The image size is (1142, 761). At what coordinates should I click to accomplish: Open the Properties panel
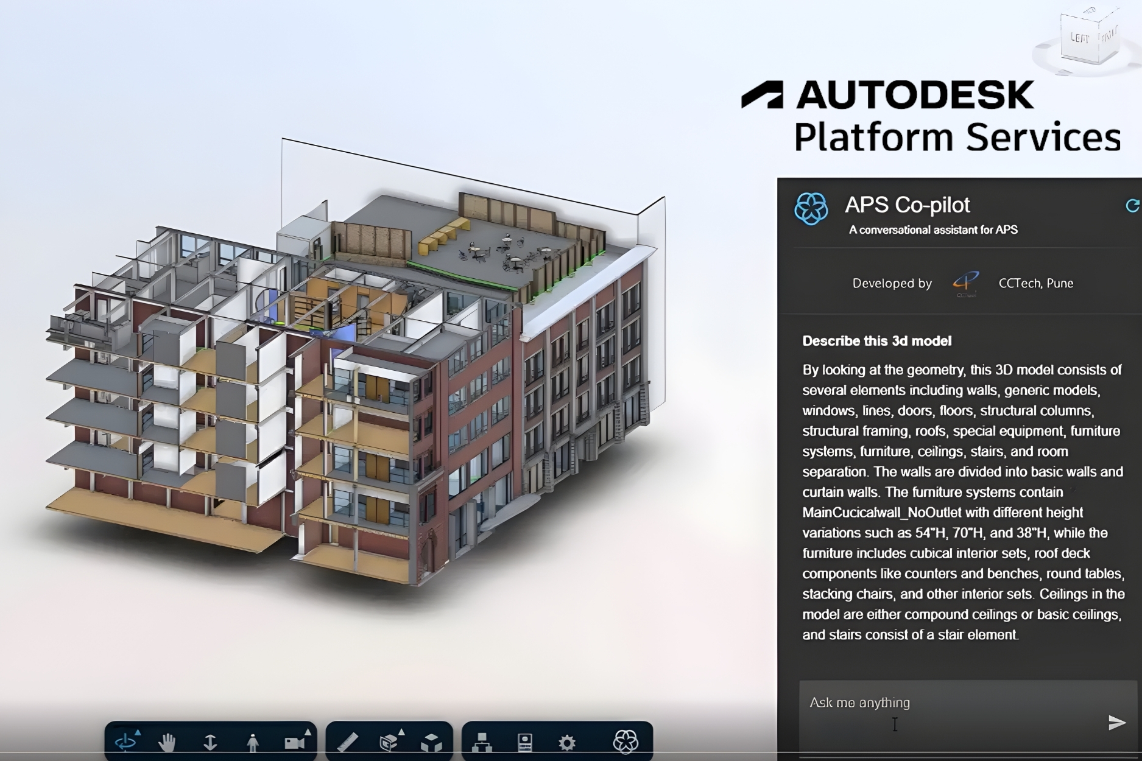click(x=524, y=742)
